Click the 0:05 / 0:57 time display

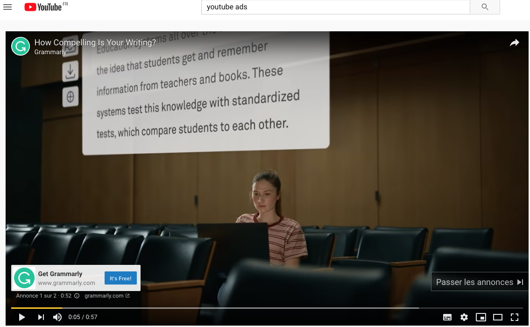point(83,317)
